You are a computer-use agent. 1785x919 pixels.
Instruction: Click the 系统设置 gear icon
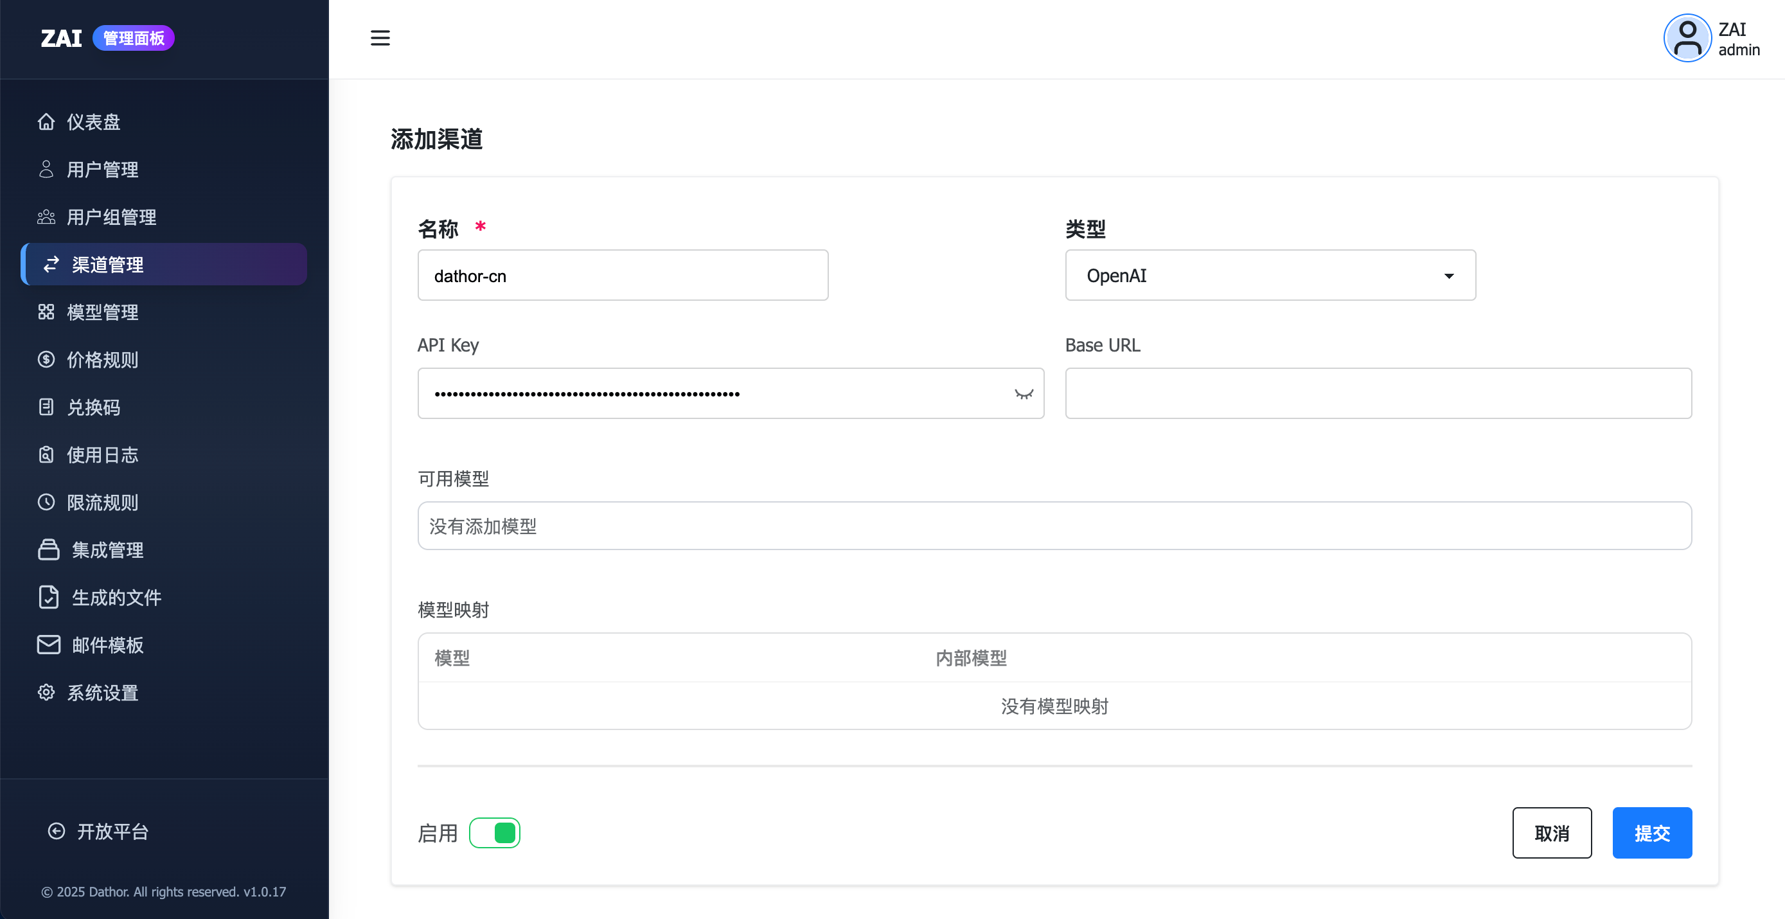click(x=46, y=692)
